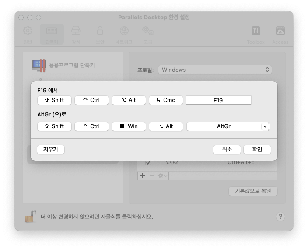Click the plus add shortcut button

pos(143,175)
